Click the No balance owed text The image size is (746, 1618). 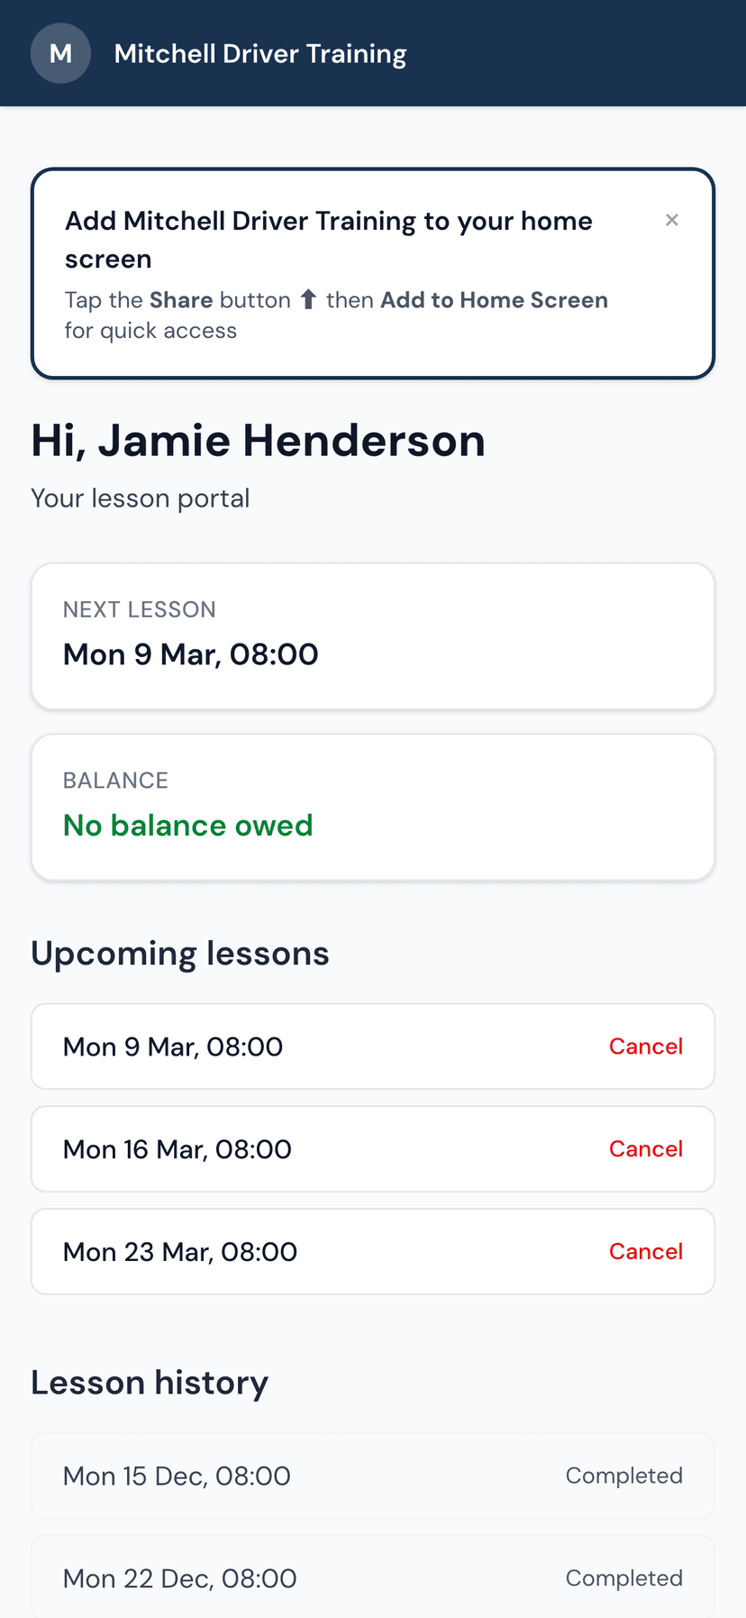click(x=187, y=825)
